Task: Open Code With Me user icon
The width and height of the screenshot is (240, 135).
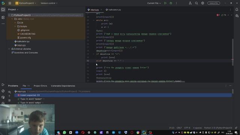Action: pos(190,3)
